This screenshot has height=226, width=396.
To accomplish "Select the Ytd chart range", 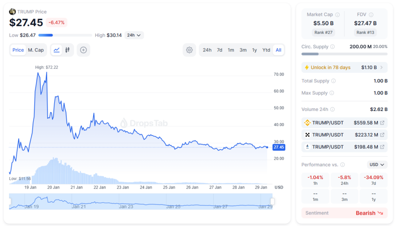I will (x=266, y=50).
